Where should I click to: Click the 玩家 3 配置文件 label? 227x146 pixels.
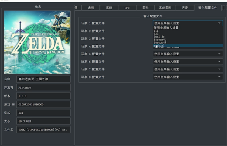tap(93, 38)
